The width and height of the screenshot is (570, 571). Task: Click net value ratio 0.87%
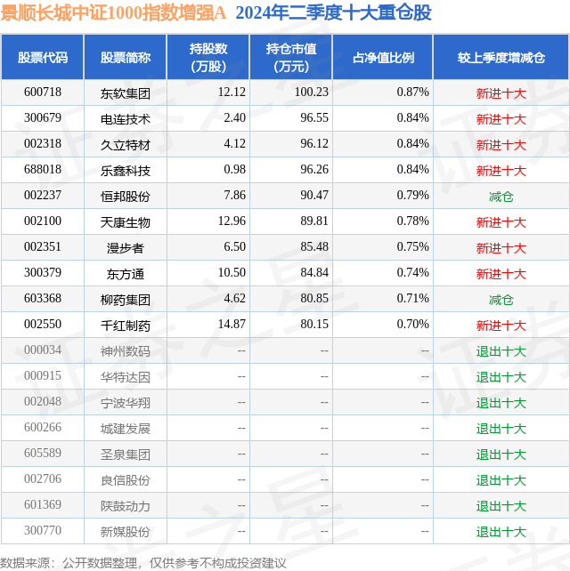coord(413,92)
